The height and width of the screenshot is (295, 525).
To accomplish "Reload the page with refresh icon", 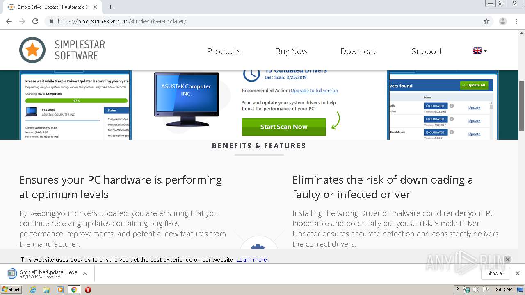I will pyautogui.click(x=35, y=21).
